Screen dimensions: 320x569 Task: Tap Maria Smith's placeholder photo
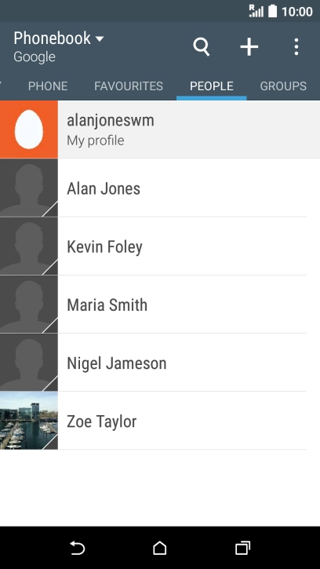point(29,305)
